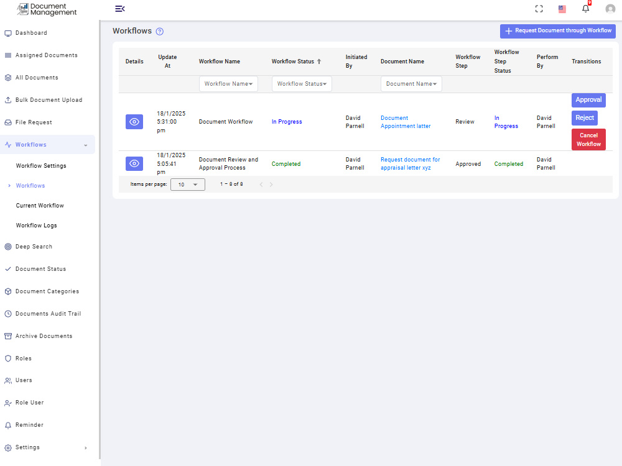Click the Perform By column header
This screenshot has height=466, width=622.
point(547,62)
